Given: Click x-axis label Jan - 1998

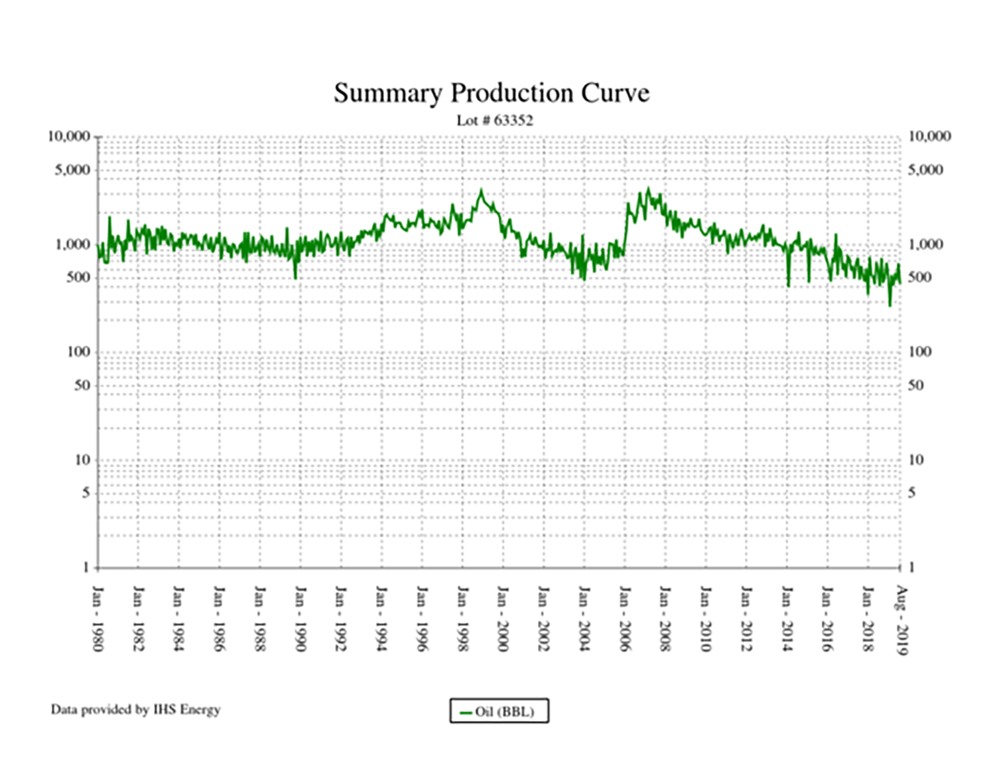Looking at the screenshot, I should coord(462,618).
